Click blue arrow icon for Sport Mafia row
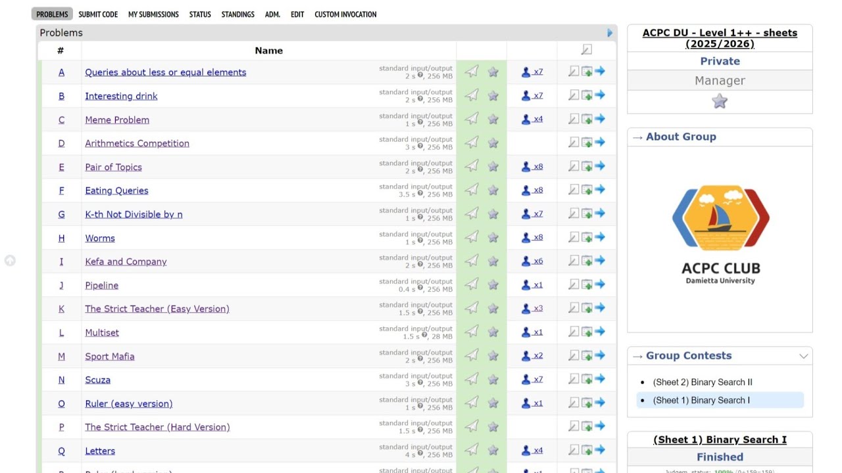 (x=600, y=355)
